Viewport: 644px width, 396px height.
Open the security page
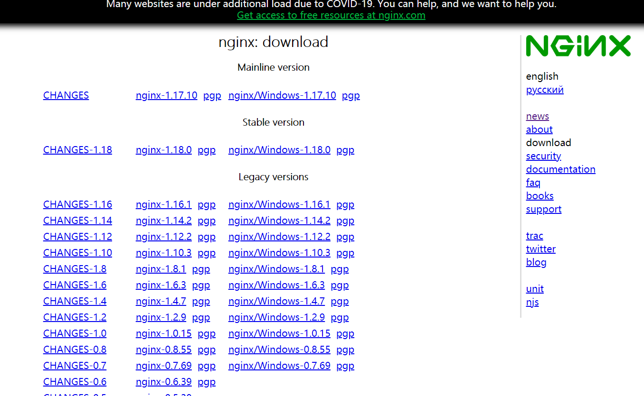coord(543,156)
